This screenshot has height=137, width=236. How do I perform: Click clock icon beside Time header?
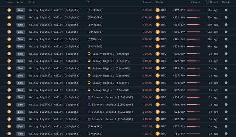pos(207,2)
